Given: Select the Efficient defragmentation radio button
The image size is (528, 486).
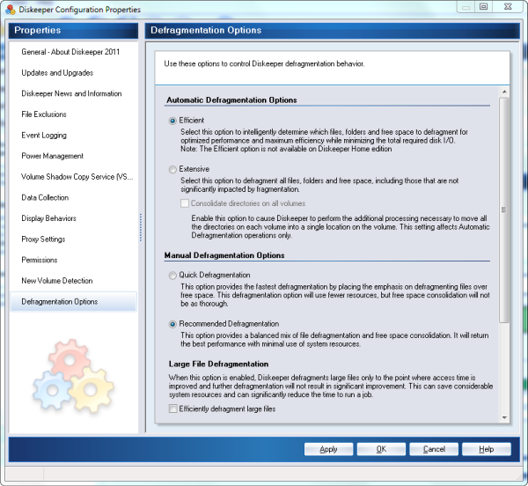Looking at the screenshot, I should [x=172, y=121].
